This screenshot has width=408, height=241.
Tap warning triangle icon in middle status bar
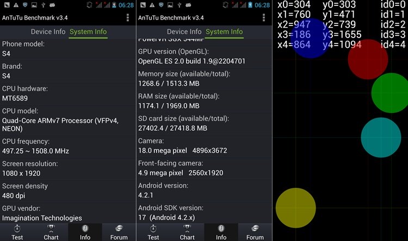tap(152, 5)
